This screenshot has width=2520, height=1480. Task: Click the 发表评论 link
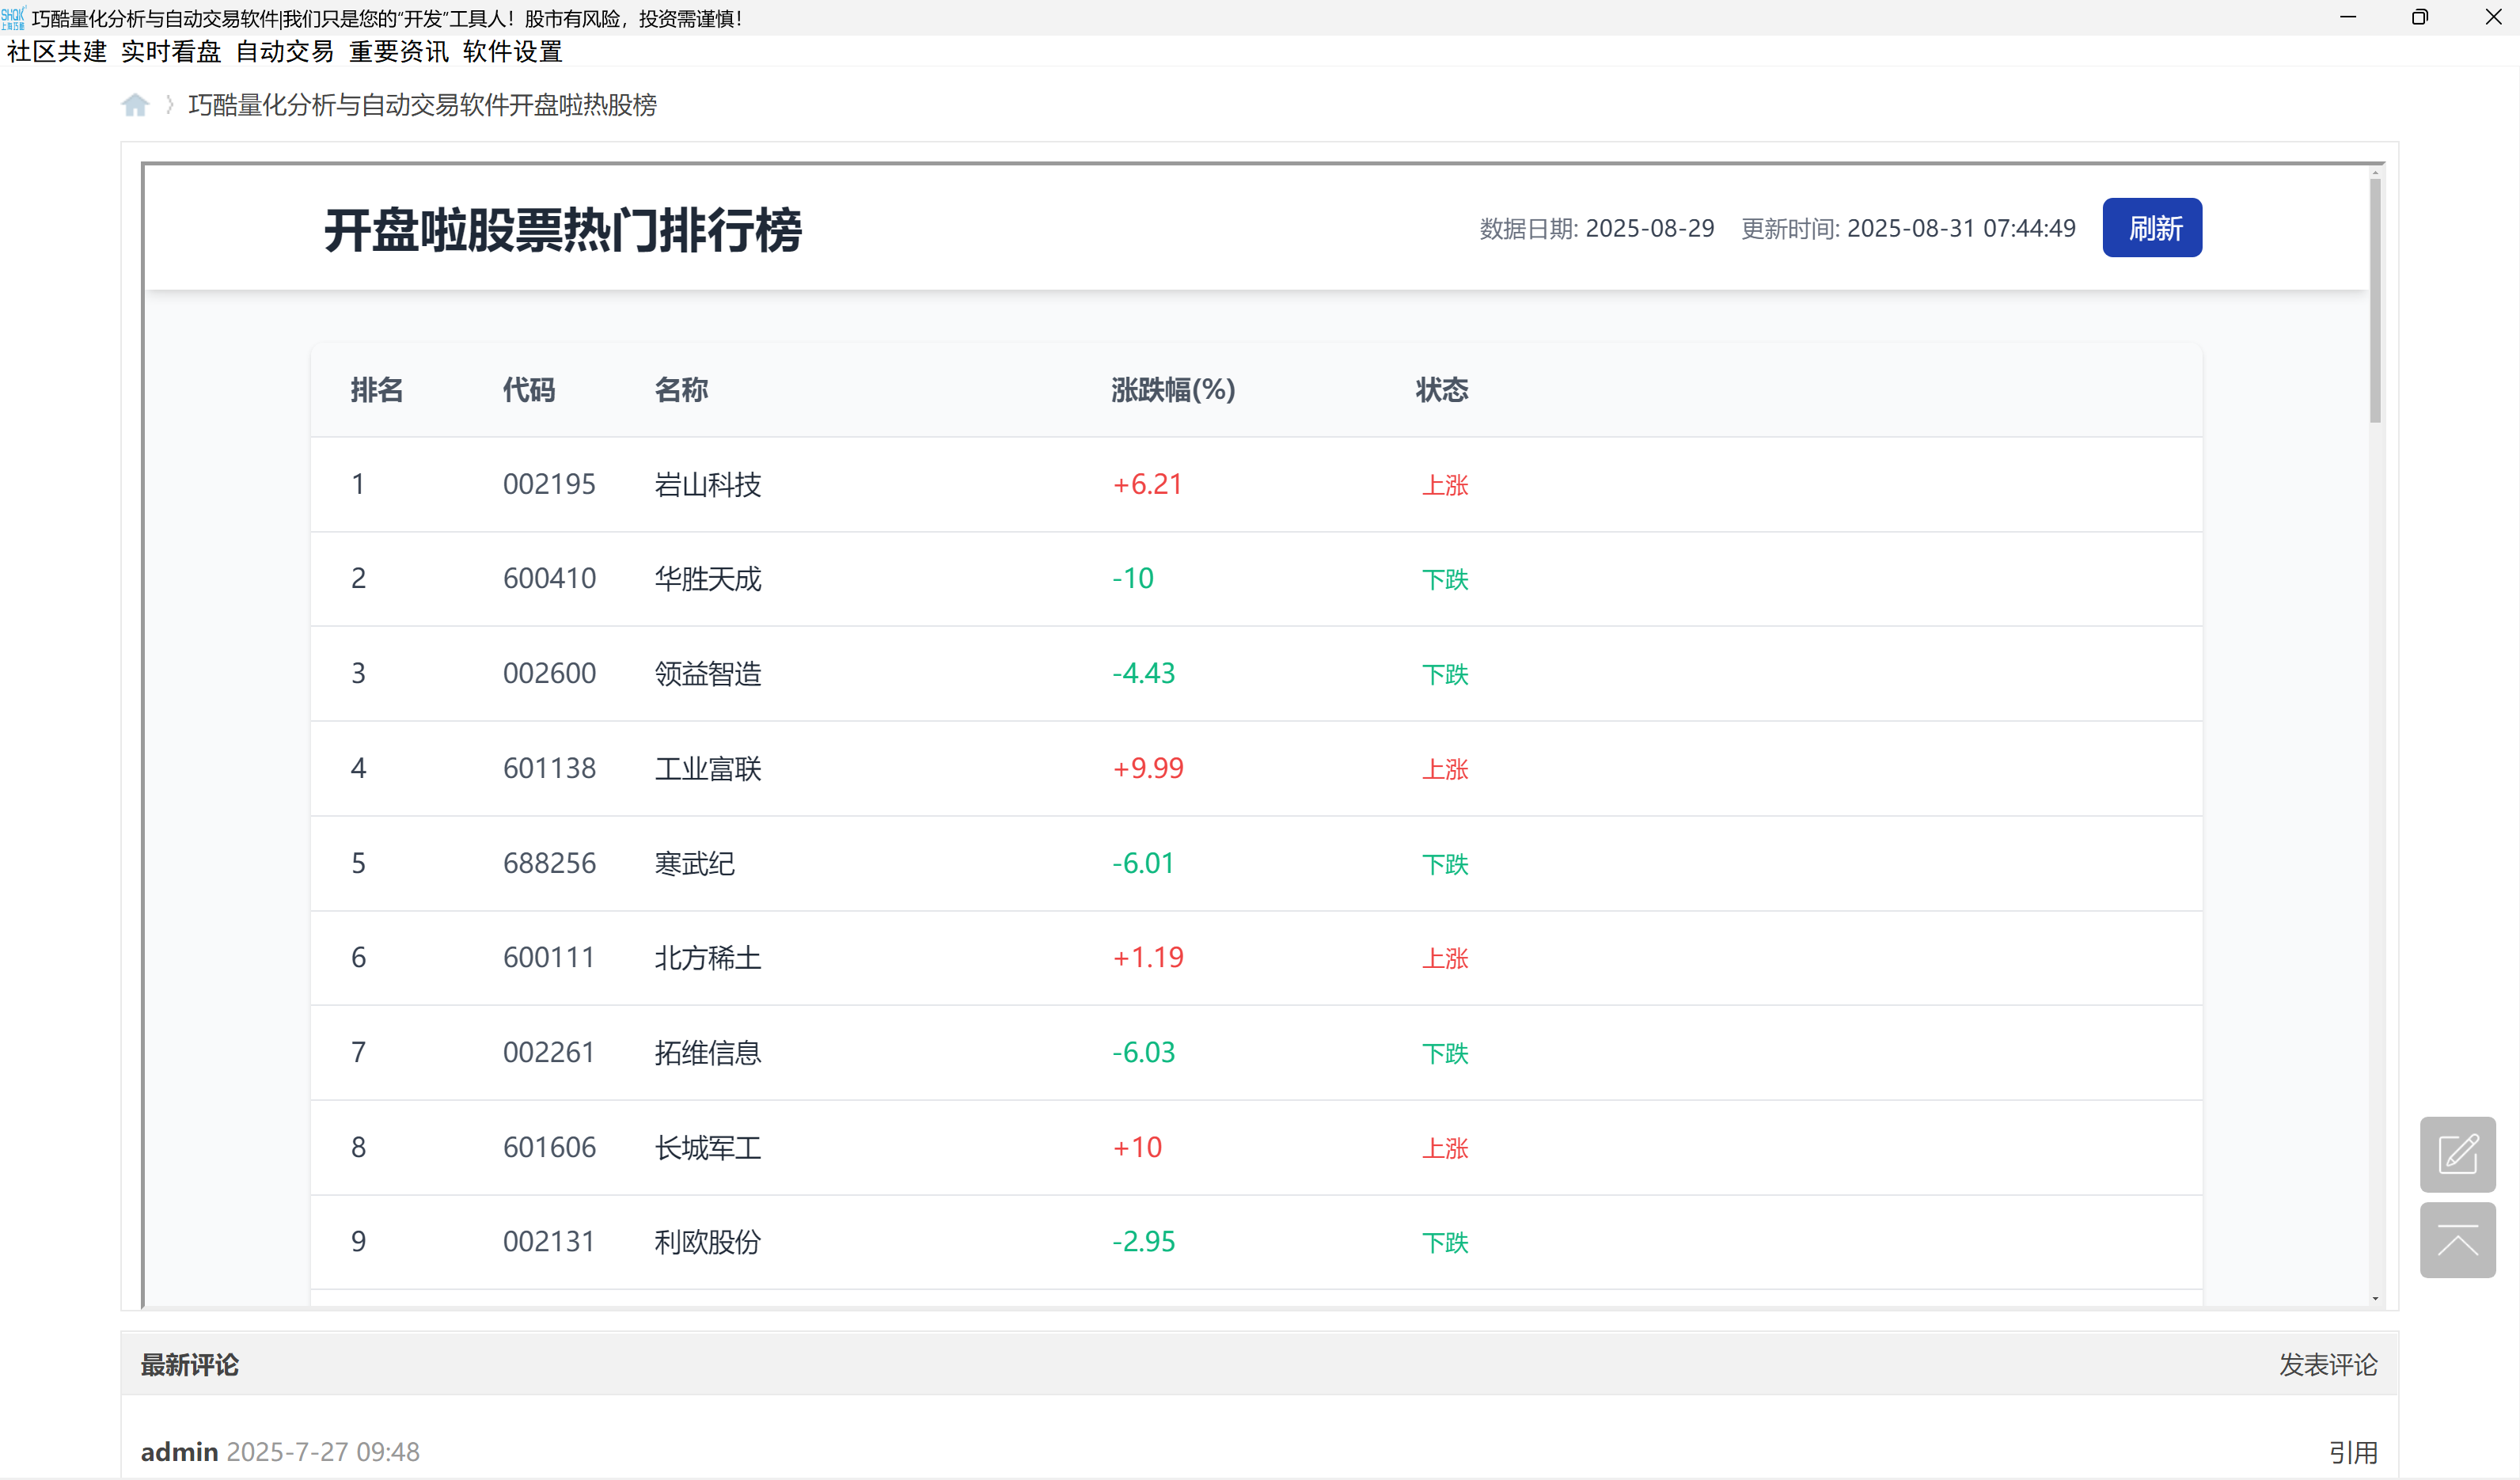(2328, 1364)
